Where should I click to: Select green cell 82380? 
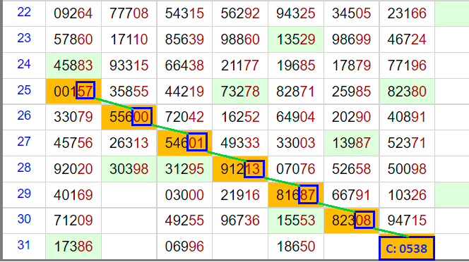point(407,92)
